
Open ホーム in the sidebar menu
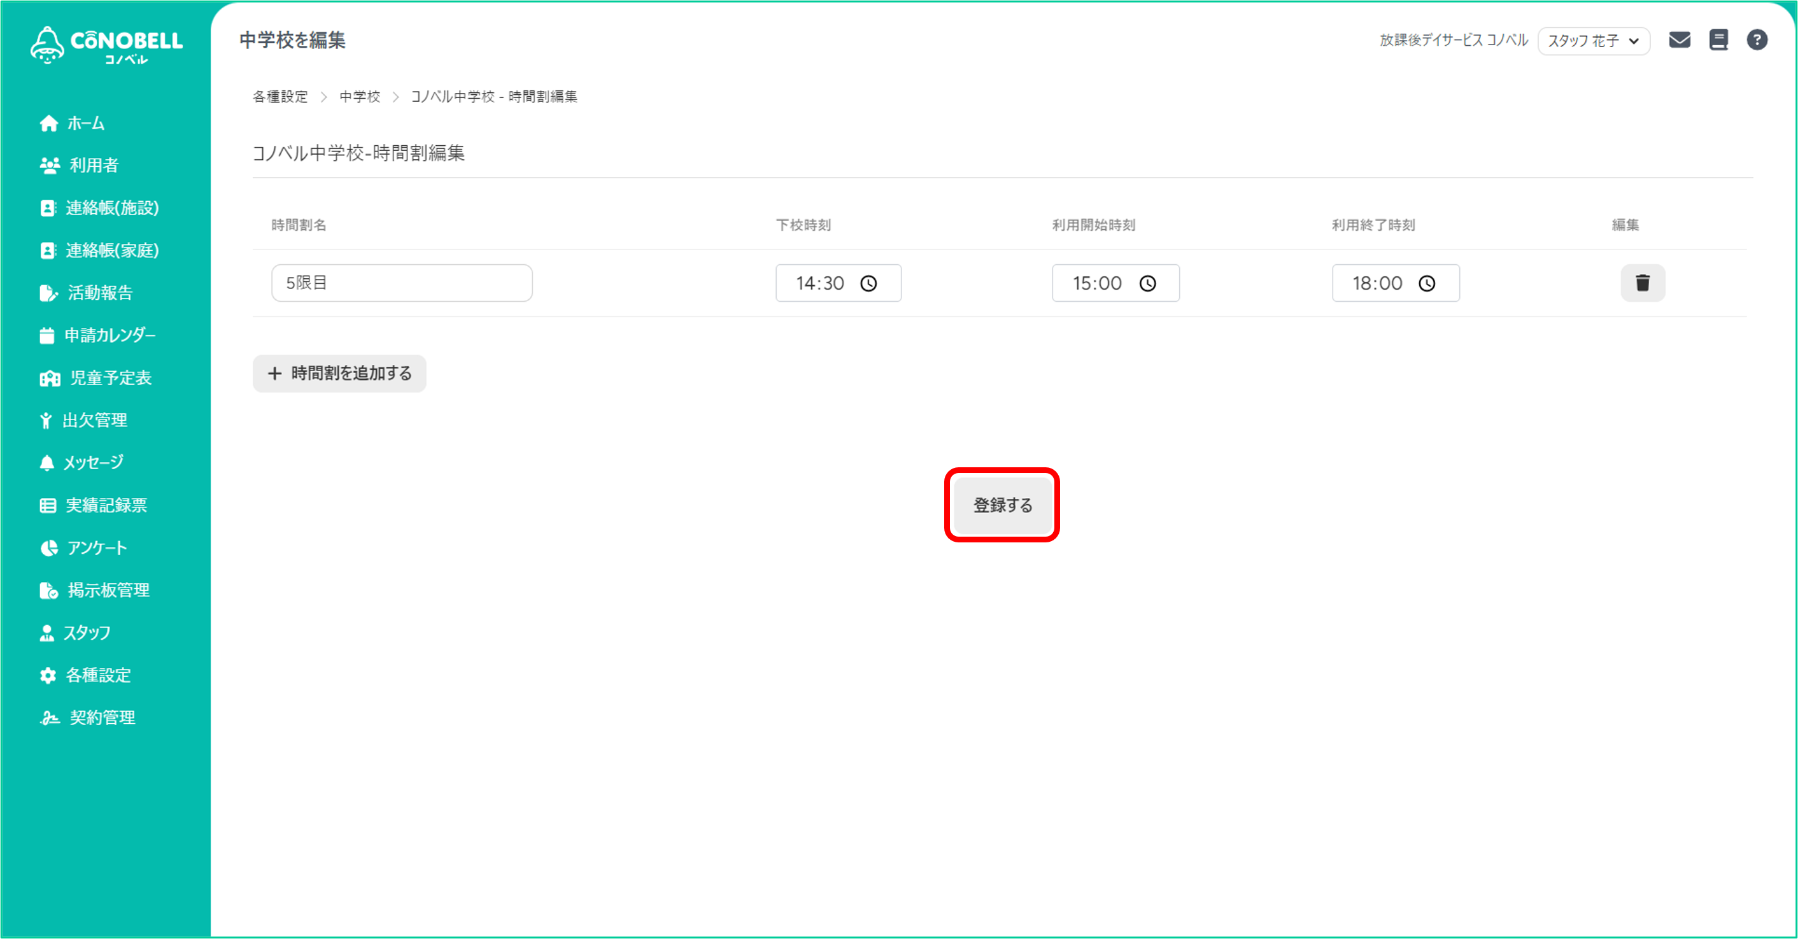pyautogui.click(x=85, y=124)
